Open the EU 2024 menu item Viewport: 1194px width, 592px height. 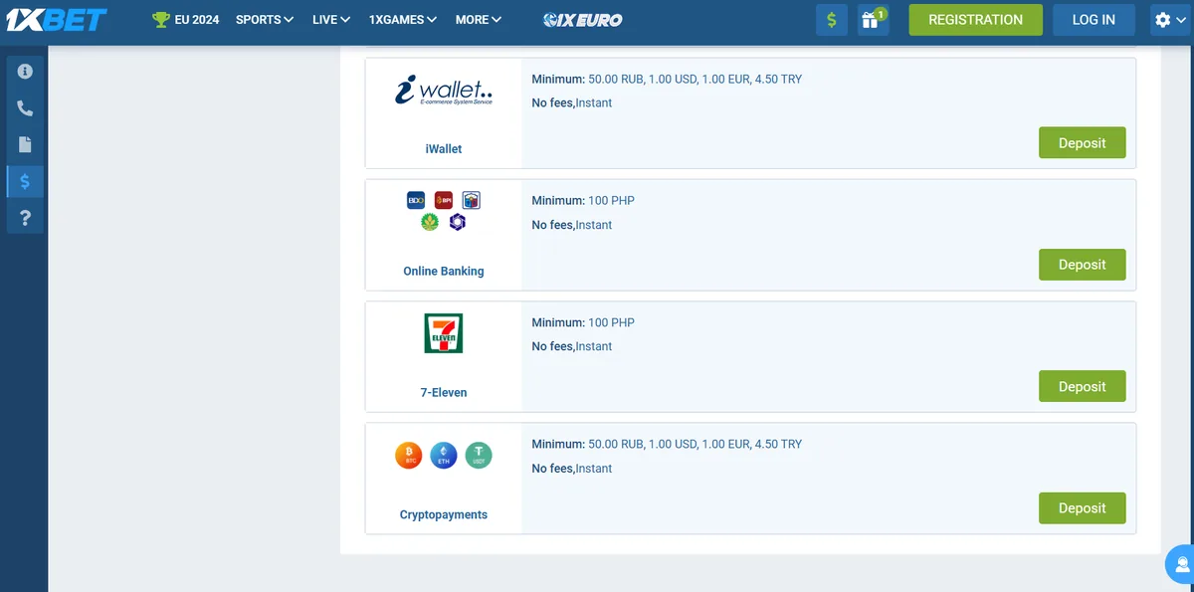tap(186, 20)
